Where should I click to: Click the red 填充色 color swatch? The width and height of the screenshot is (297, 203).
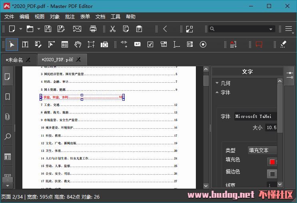[x=272, y=162]
